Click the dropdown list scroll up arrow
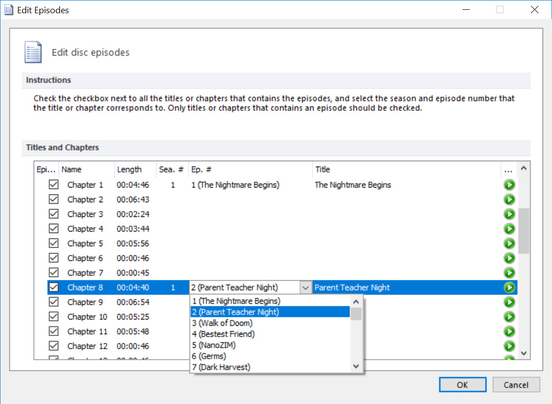552x404 pixels. [356, 302]
